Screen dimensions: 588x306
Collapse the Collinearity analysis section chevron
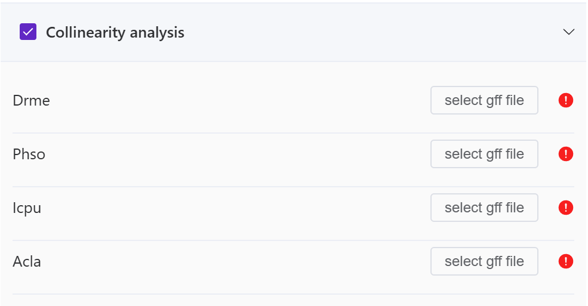(568, 32)
